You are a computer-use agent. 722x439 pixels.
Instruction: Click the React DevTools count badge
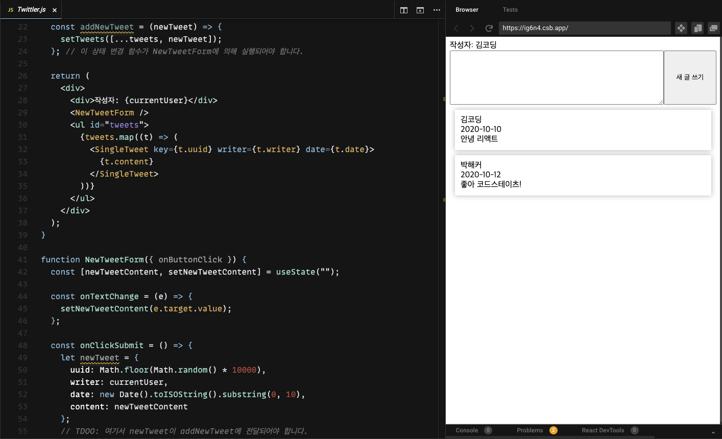[635, 430]
